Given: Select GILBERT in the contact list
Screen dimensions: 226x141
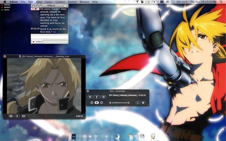Looking at the screenshot, I should point(7,7).
